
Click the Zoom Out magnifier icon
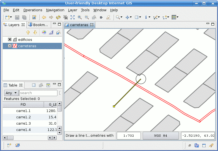[x=87, y=17]
